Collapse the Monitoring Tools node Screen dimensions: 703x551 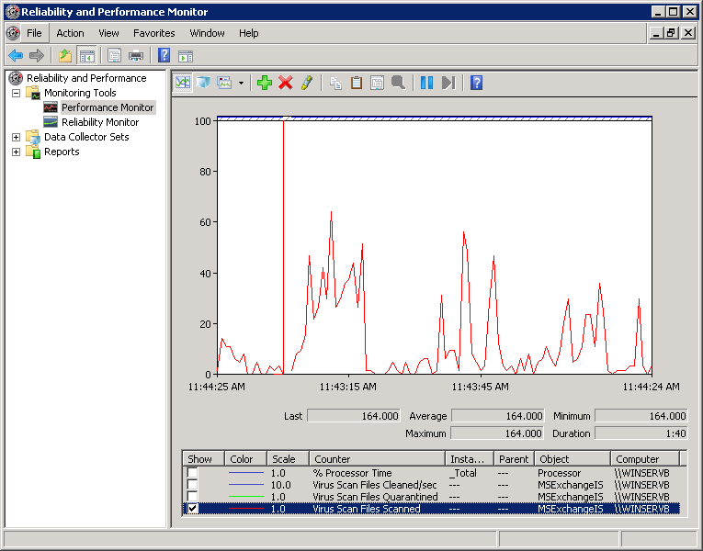tap(17, 93)
